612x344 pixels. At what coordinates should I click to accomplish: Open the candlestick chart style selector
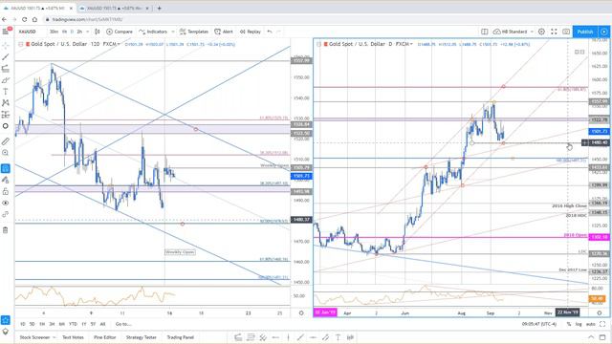pyautogui.click(x=98, y=32)
